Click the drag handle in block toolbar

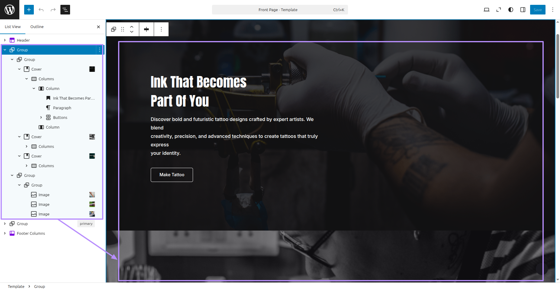(x=123, y=29)
